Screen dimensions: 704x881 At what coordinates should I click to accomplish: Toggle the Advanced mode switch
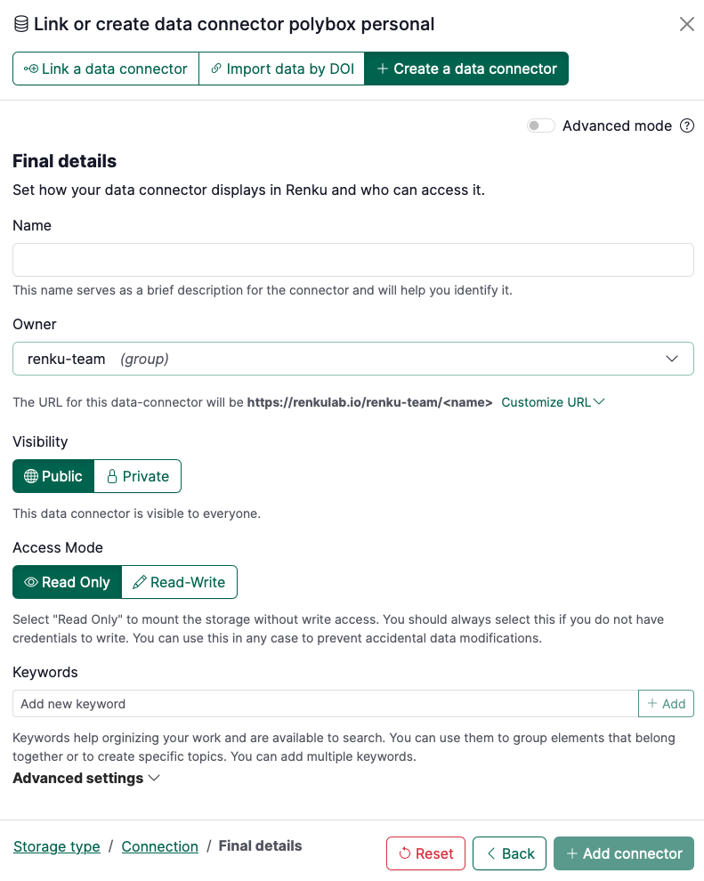540,125
